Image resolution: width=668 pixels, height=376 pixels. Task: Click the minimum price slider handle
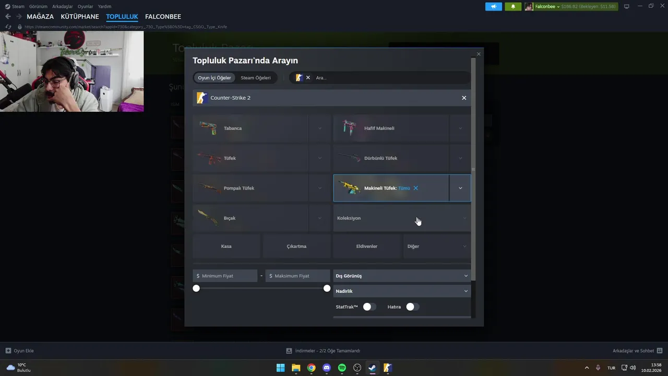196,288
